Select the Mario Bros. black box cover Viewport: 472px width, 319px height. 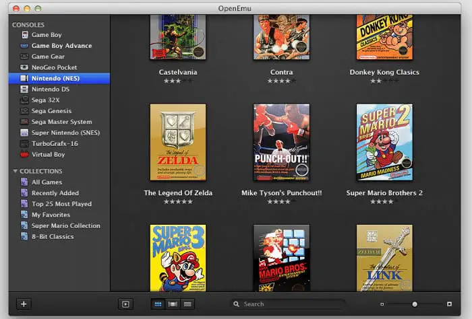pos(281,258)
